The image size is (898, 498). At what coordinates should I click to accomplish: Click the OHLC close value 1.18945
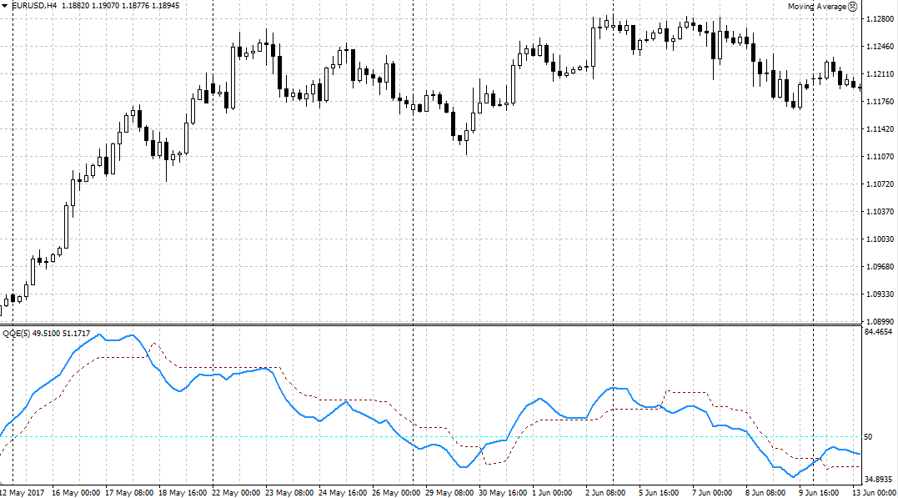pos(163,6)
